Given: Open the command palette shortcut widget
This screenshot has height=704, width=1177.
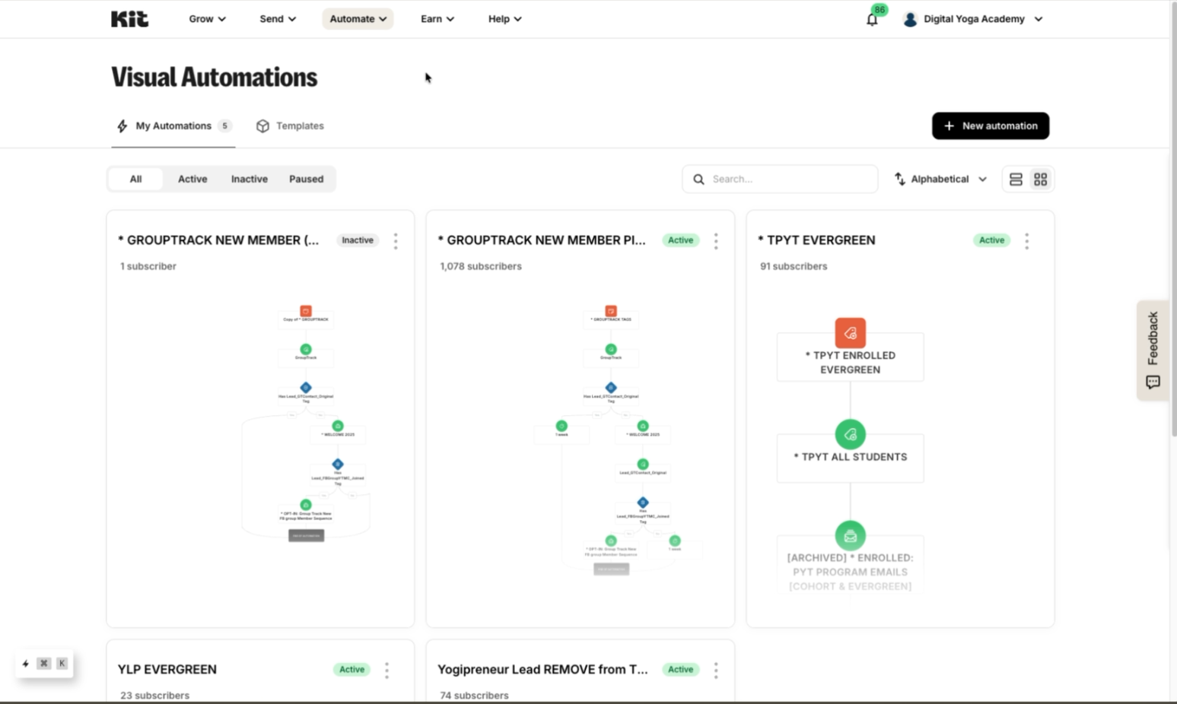Looking at the screenshot, I should coord(44,664).
